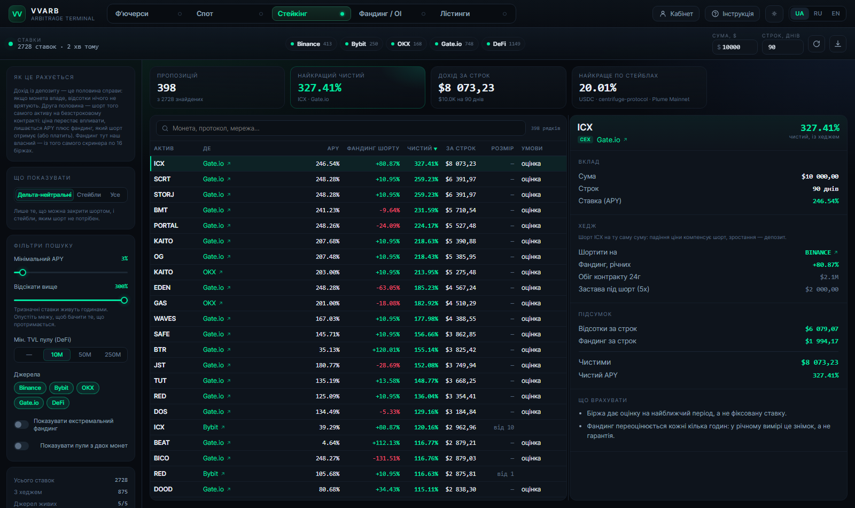855x508 pixels.
Task: Sort table by APY column header
Action: (333, 149)
